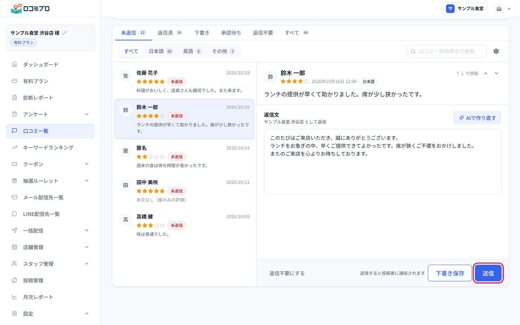Show the その他 language filter

pyautogui.click(x=224, y=51)
